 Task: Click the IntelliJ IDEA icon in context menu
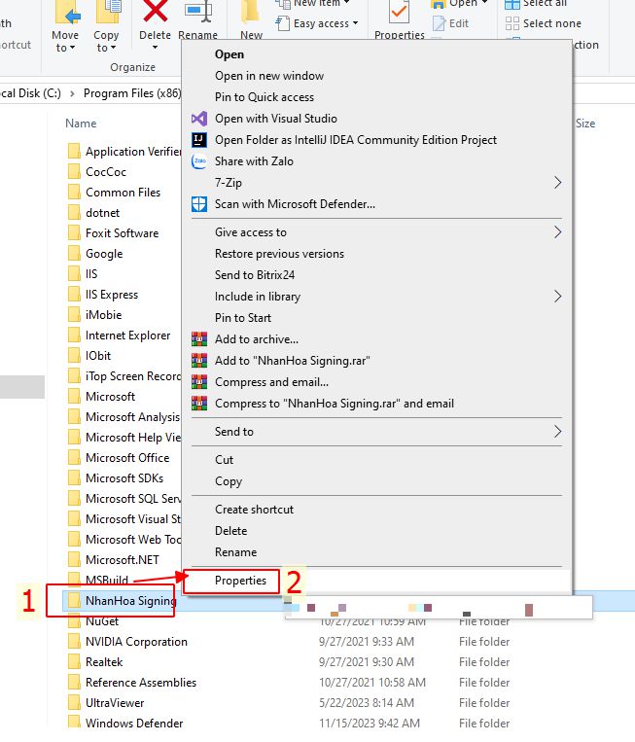pyautogui.click(x=199, y=140)
